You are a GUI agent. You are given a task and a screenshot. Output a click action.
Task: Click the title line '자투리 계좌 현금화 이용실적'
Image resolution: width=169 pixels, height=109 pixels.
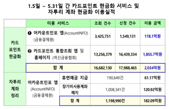point(81,12)
